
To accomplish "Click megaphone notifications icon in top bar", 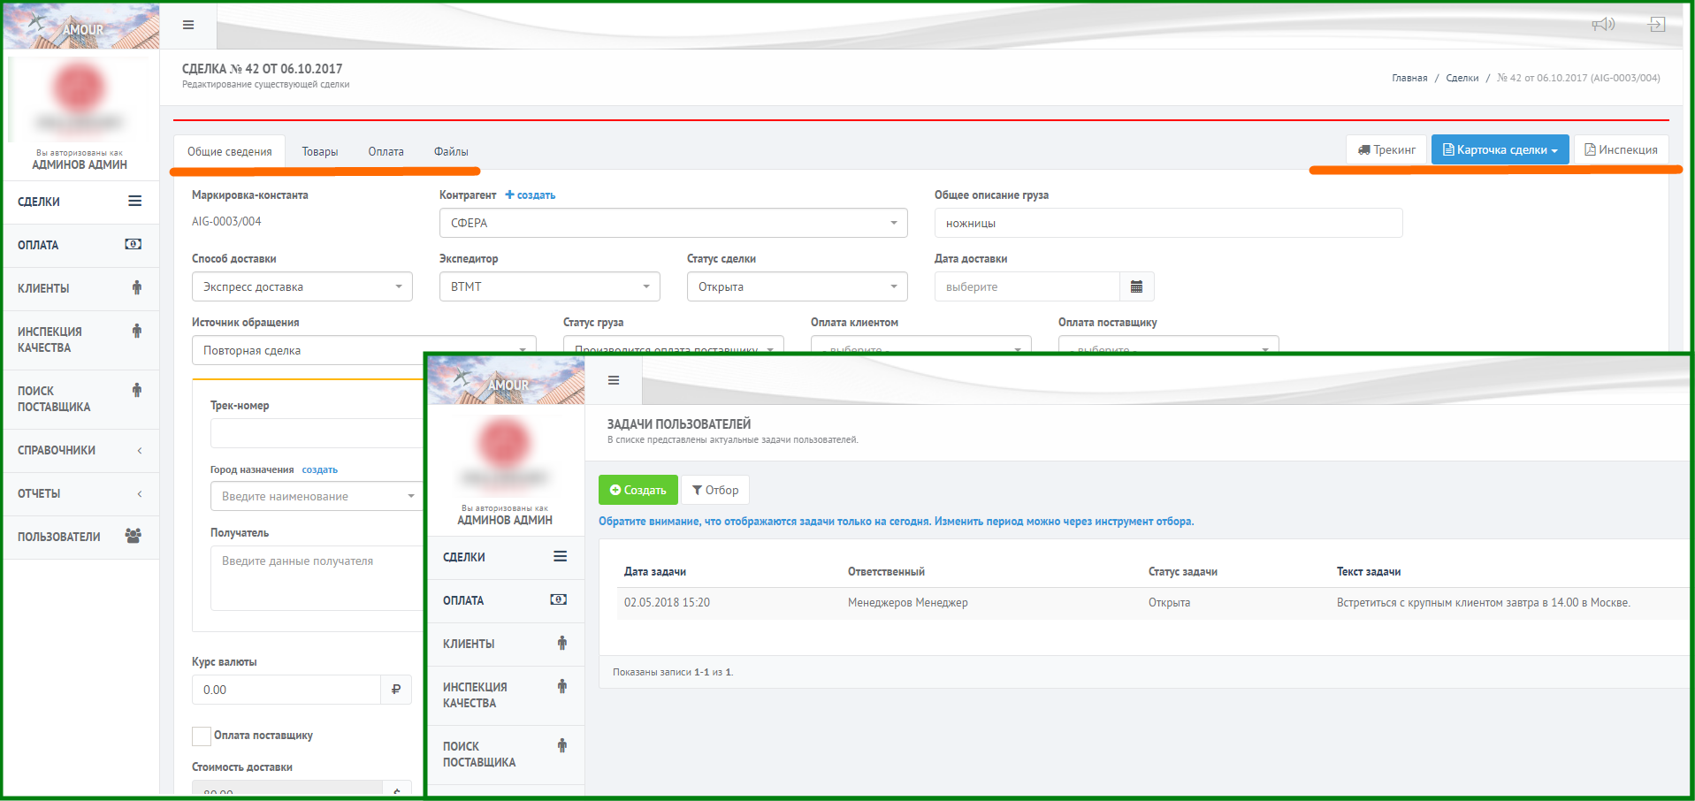I will (x=1603, y=24).
